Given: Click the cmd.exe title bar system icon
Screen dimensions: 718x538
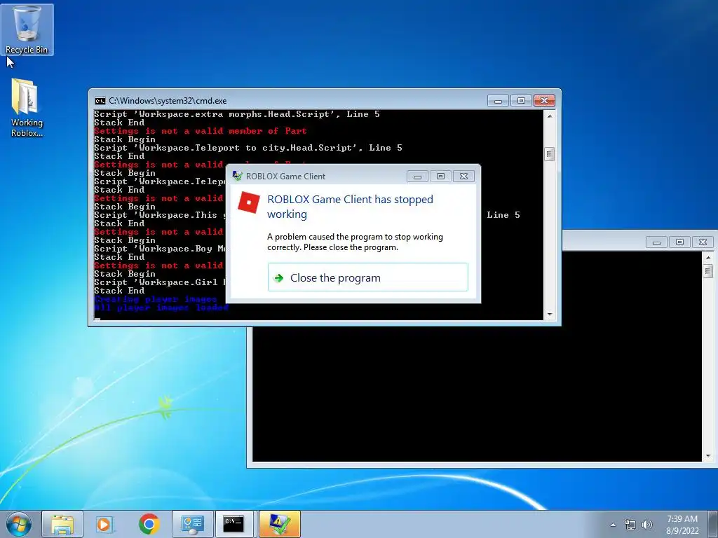Looking at the screenshot, I should point(100,101).
